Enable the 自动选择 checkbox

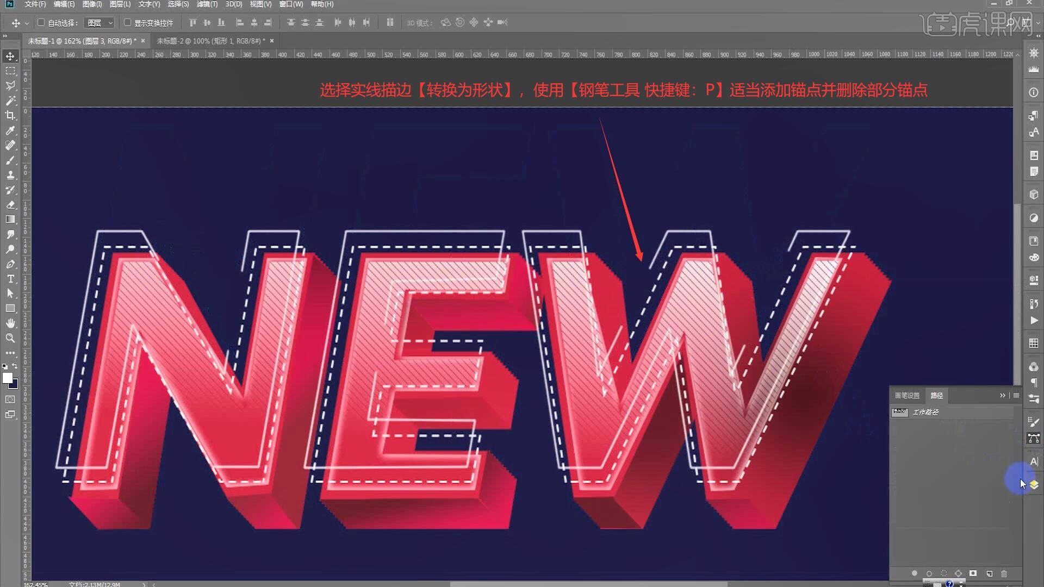(x=41, y=22)
